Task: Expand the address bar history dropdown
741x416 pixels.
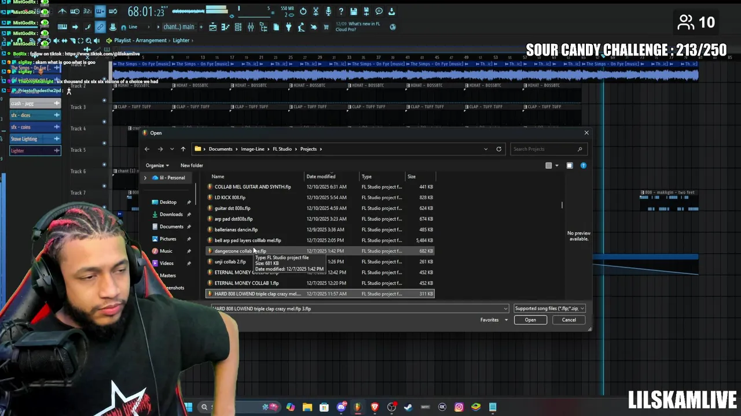Action: click(486, 149)
